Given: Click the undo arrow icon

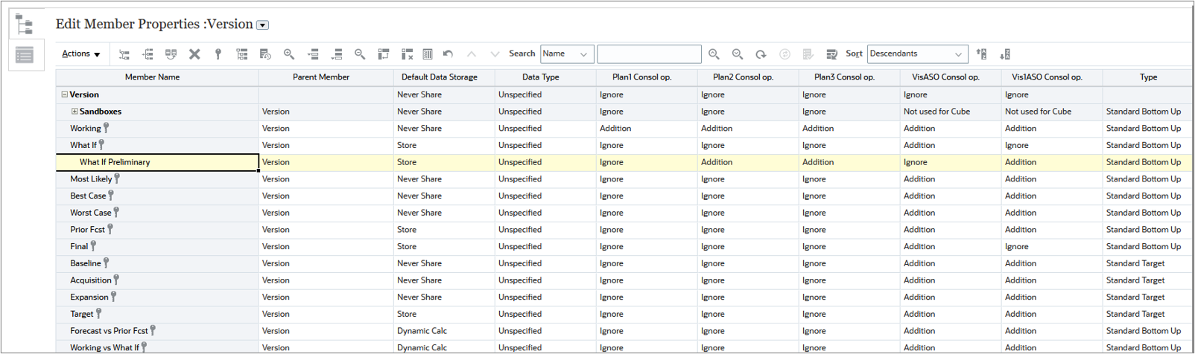Looking at the screenshot, I should coord(448,54).
